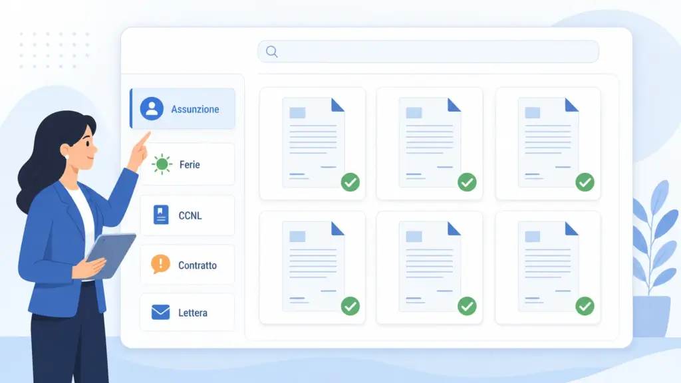
Task: Click the green sun Ferie icon
Action: [x=162, y=164]
